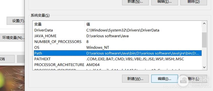Screen dimensions: 213x91
Task: Click the user variables 新建(N)... button
Action: (135, 2)
